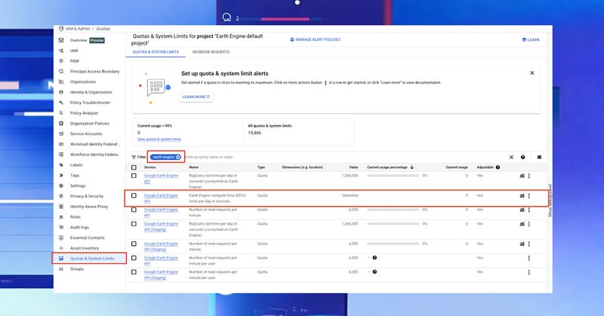Click the Labels tag icon in sidebar
Viewport: 604px width, 316px height.
(61, 164)
